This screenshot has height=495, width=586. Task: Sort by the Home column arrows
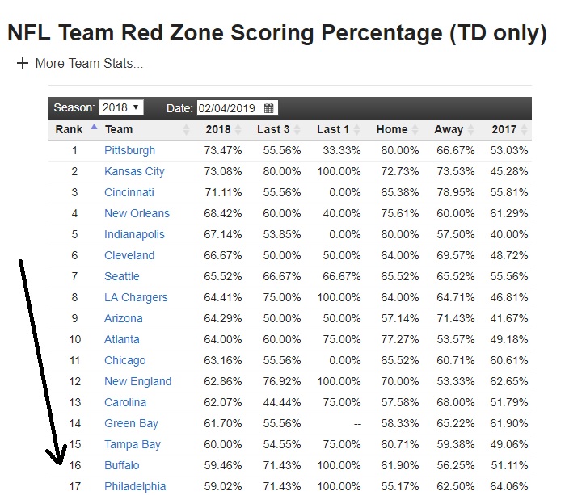tap(415, 129)
